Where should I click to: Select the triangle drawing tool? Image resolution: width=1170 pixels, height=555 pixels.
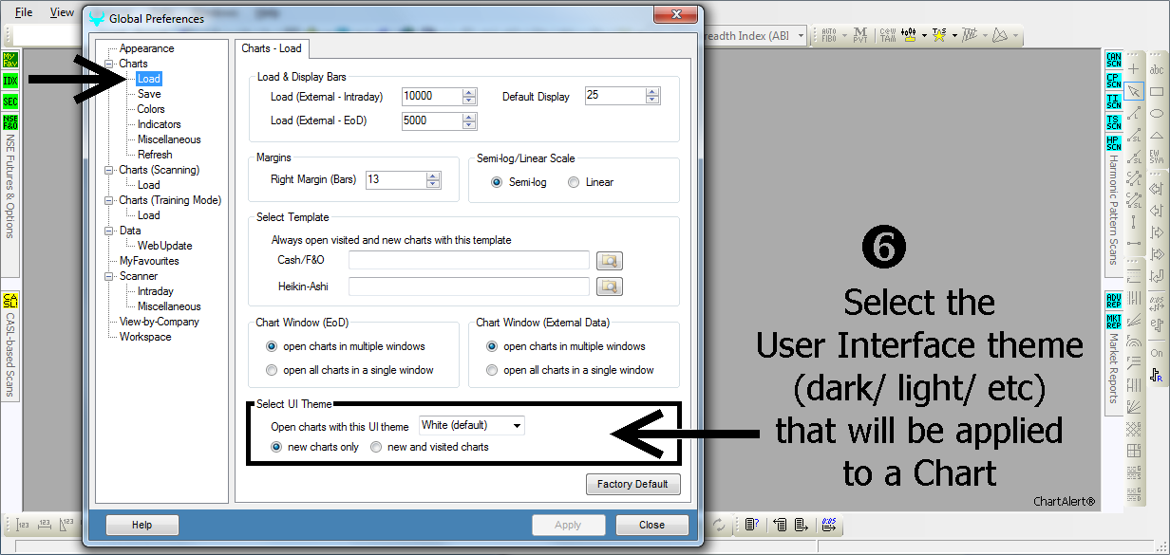1157,136
